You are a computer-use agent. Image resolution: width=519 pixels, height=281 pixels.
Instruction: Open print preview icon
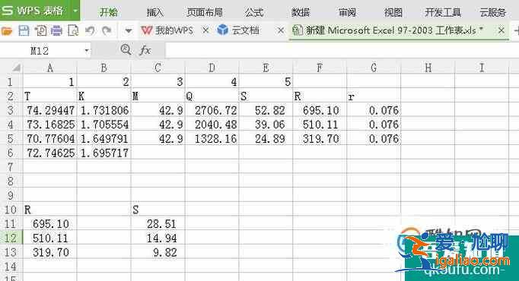pos(73,31)
